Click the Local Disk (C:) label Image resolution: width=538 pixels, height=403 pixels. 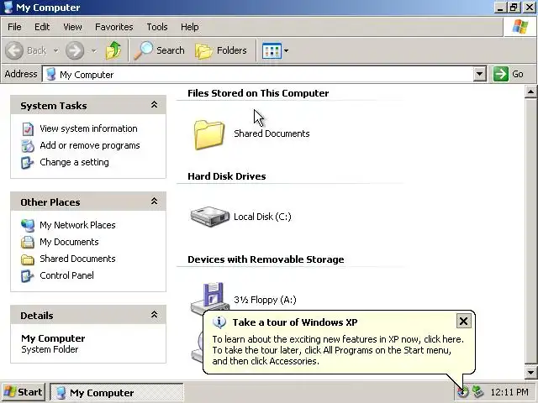pos(262,217)
